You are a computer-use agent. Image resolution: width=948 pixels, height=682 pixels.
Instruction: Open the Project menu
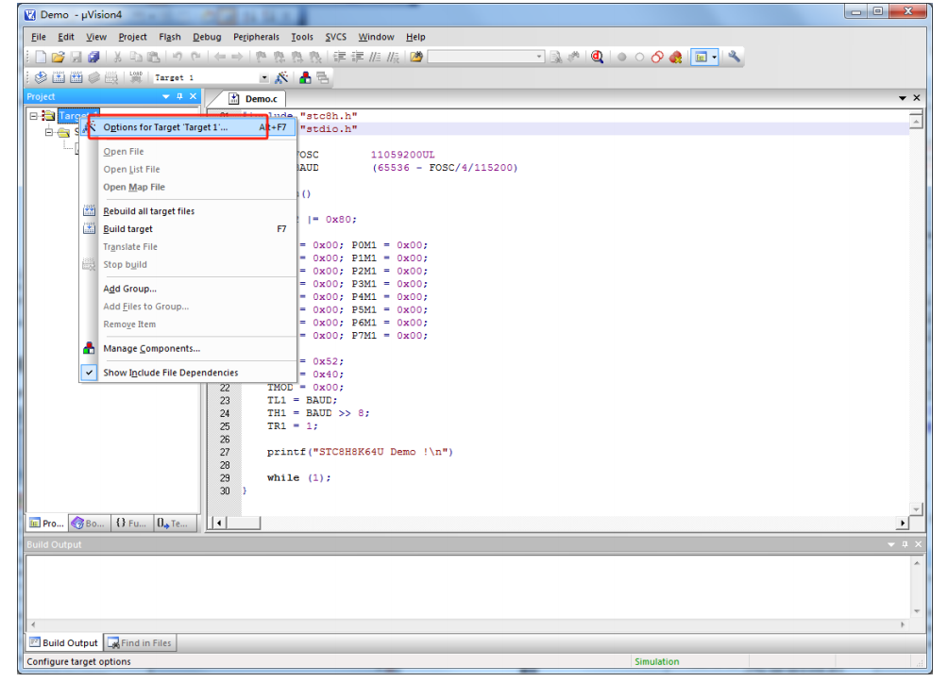pos(132,37)
